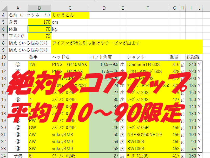Click the モーダス105R shaft cell
Viewport: 210px width, 158px height.
click(147, 128)
